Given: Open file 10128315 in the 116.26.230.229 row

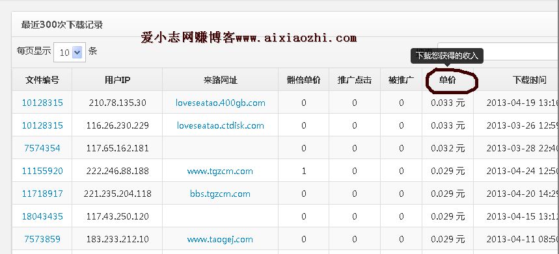Looking at the screenshot, I should click(x=42, y=125).
